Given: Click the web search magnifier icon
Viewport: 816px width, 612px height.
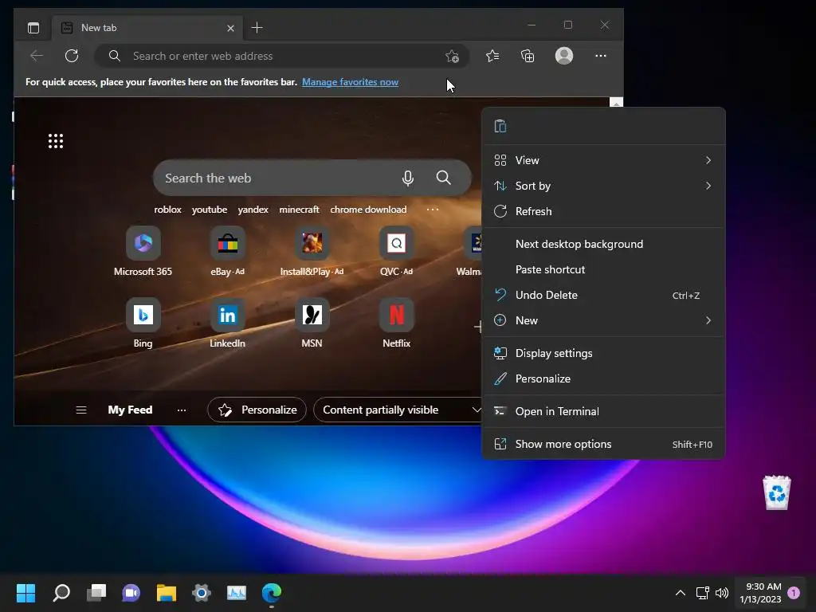Looking at the screenshot, I should point(443,178).
